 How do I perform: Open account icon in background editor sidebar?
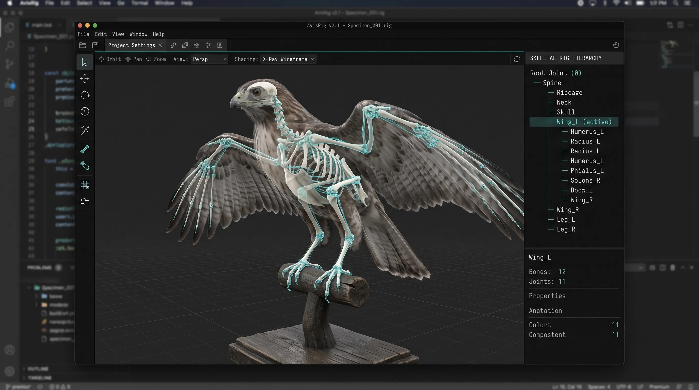10,350
